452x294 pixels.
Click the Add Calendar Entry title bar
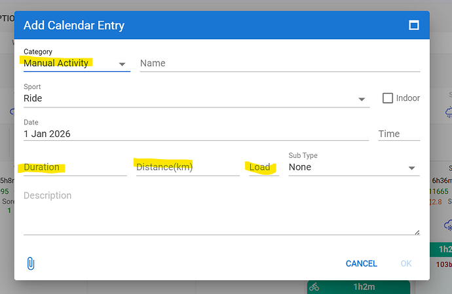click(x=197, y=26)
